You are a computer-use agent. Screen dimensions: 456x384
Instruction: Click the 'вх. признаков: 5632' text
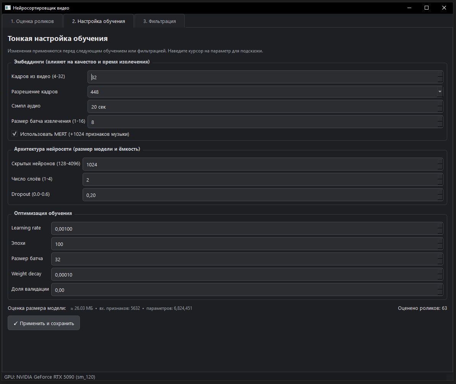click(x=120, y=308)
